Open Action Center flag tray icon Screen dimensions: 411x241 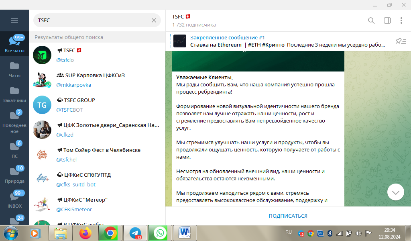(368, 233)
